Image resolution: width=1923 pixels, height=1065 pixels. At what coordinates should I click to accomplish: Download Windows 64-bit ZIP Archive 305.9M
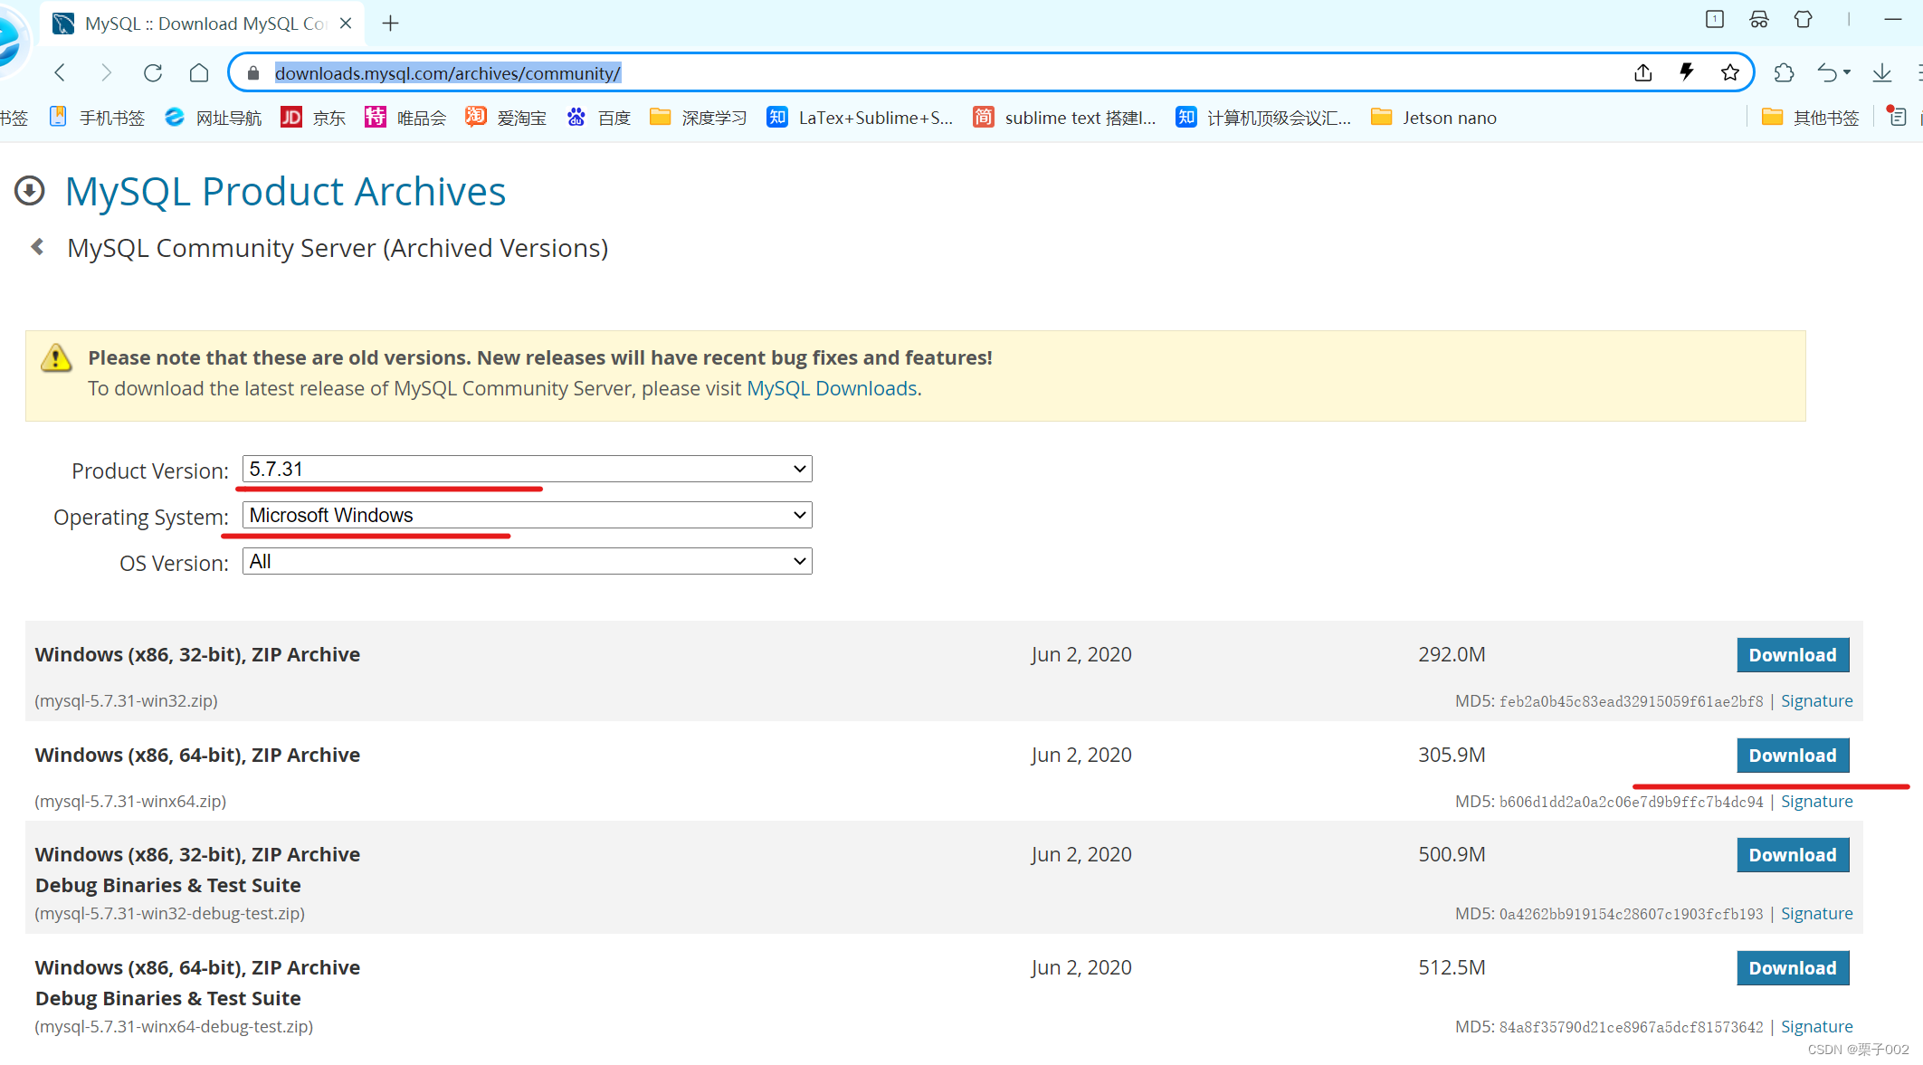(x=1792, y=756)
